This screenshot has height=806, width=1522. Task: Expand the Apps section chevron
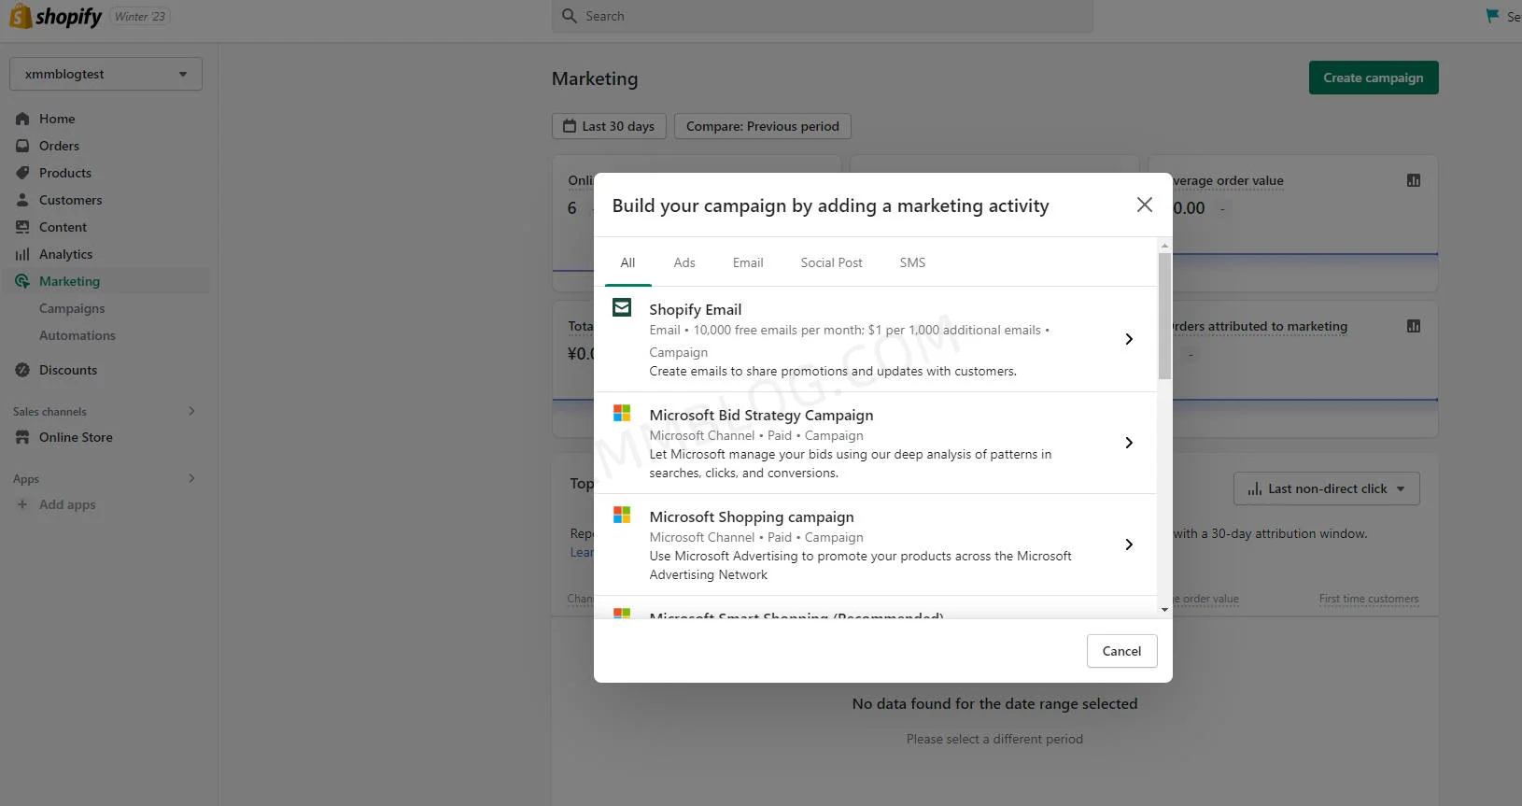point(191,478)
